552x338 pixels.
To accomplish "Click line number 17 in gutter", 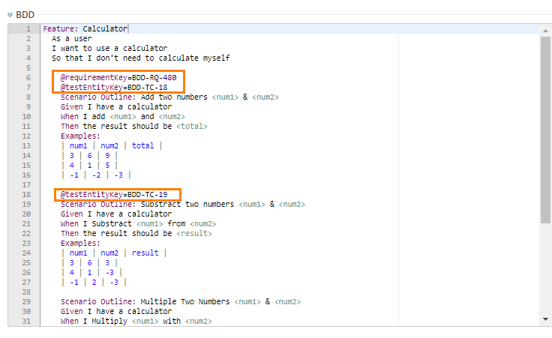I will (26, 185).
